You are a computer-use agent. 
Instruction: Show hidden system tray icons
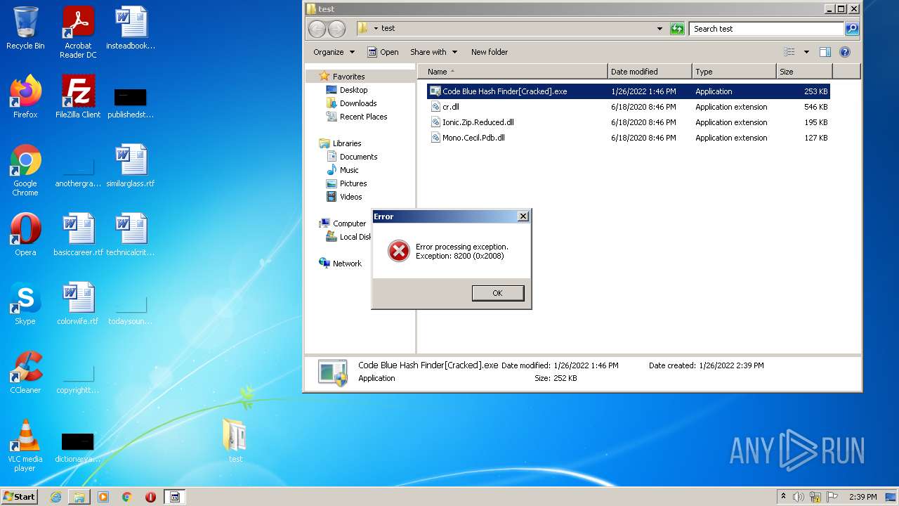tap(783, 497)
